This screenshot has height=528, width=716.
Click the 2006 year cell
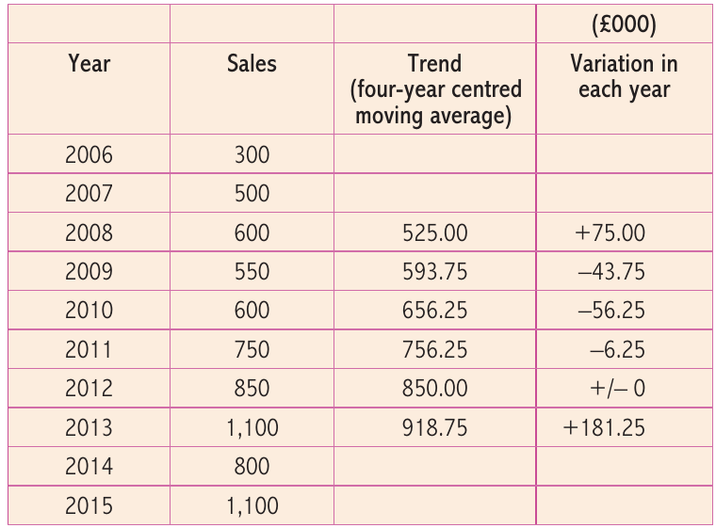[x=89, y=154]
